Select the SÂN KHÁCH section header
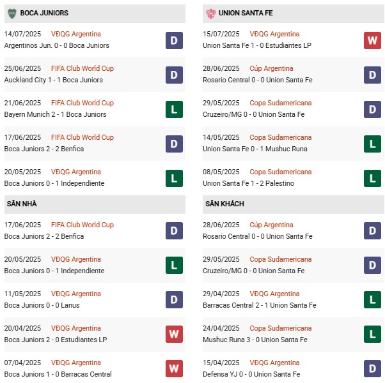This screenshot has height=383, width=385. 224,204
